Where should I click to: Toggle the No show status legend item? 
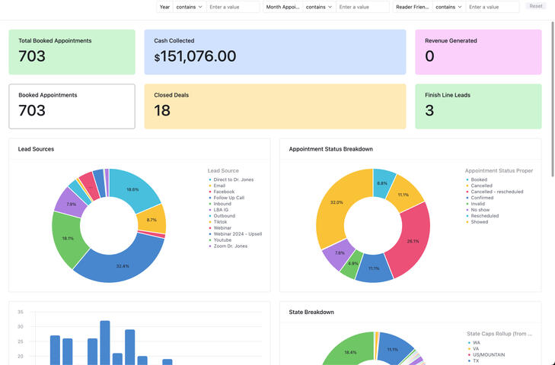[x=480, y=209]
